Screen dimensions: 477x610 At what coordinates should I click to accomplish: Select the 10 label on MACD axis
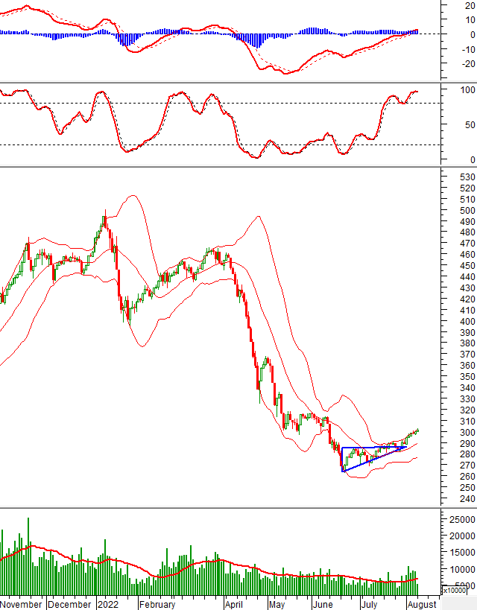click(x=470, y=20)
